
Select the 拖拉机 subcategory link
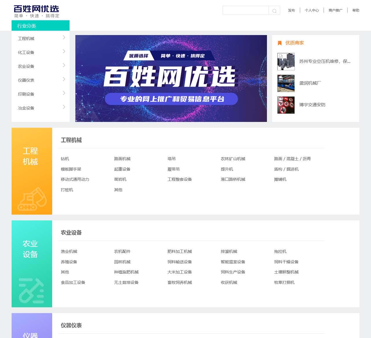280,251
